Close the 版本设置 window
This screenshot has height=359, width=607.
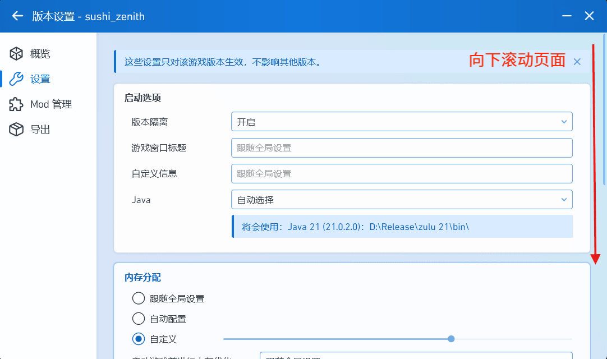[x=589, y=16]
